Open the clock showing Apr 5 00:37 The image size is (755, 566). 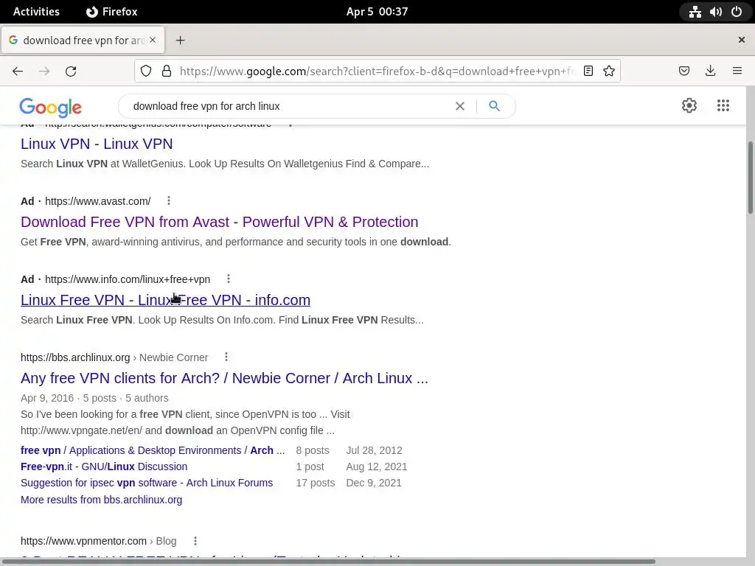coord(377,12)
